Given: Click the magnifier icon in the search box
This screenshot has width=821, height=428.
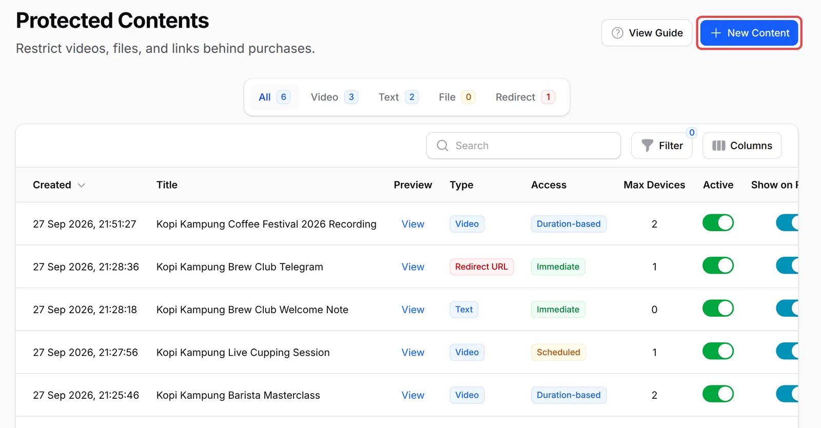Looking at the screenshot, I should coord(442,146).
